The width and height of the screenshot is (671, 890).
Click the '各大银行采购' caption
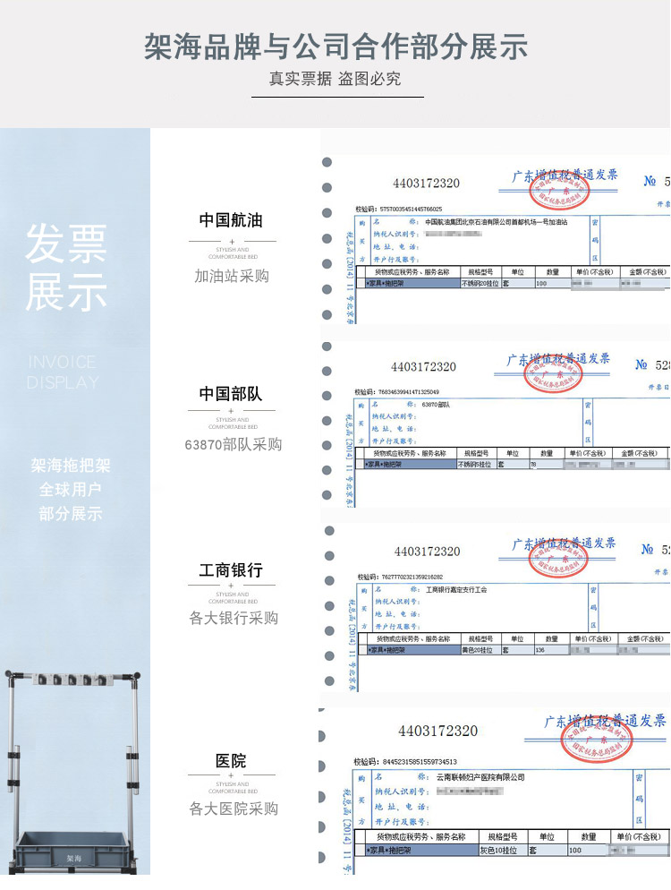pos(234,618)
